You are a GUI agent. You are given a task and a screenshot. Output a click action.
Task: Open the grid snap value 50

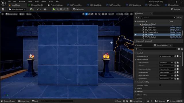tap(106, 14)
